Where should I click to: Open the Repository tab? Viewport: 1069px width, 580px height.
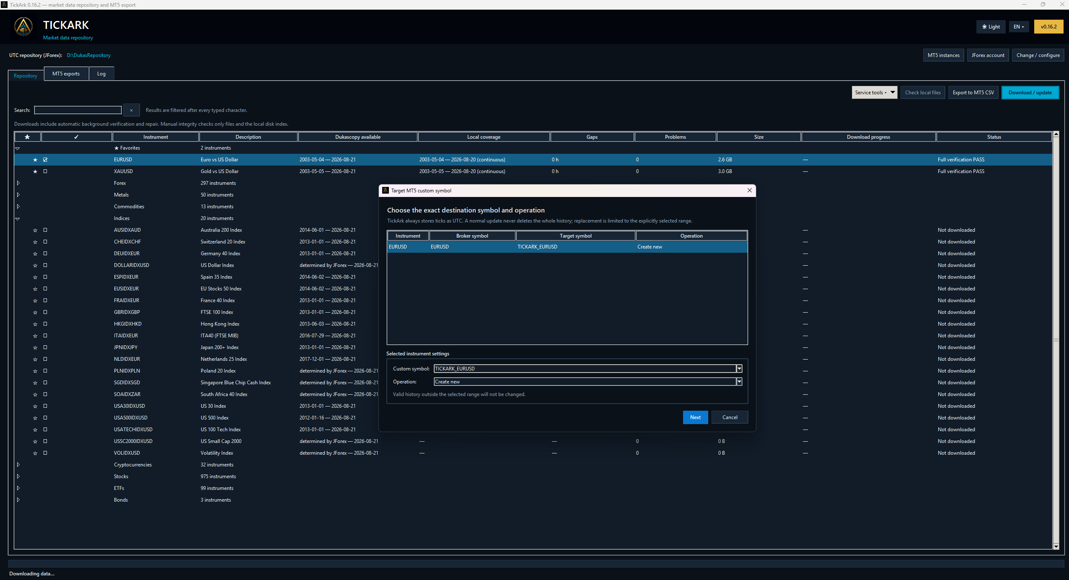26,76
